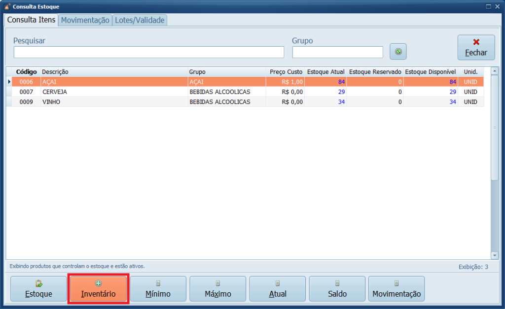Open the Máximo stock report button
This screenshot has width=505, height=309.
coord(217,289)
